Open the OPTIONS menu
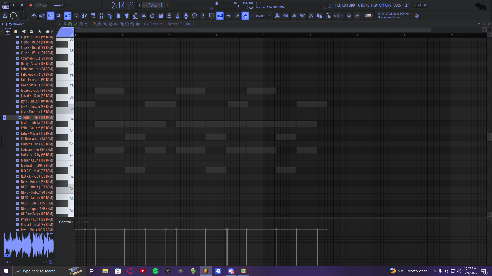492x276 pixels. pos(385,5)
